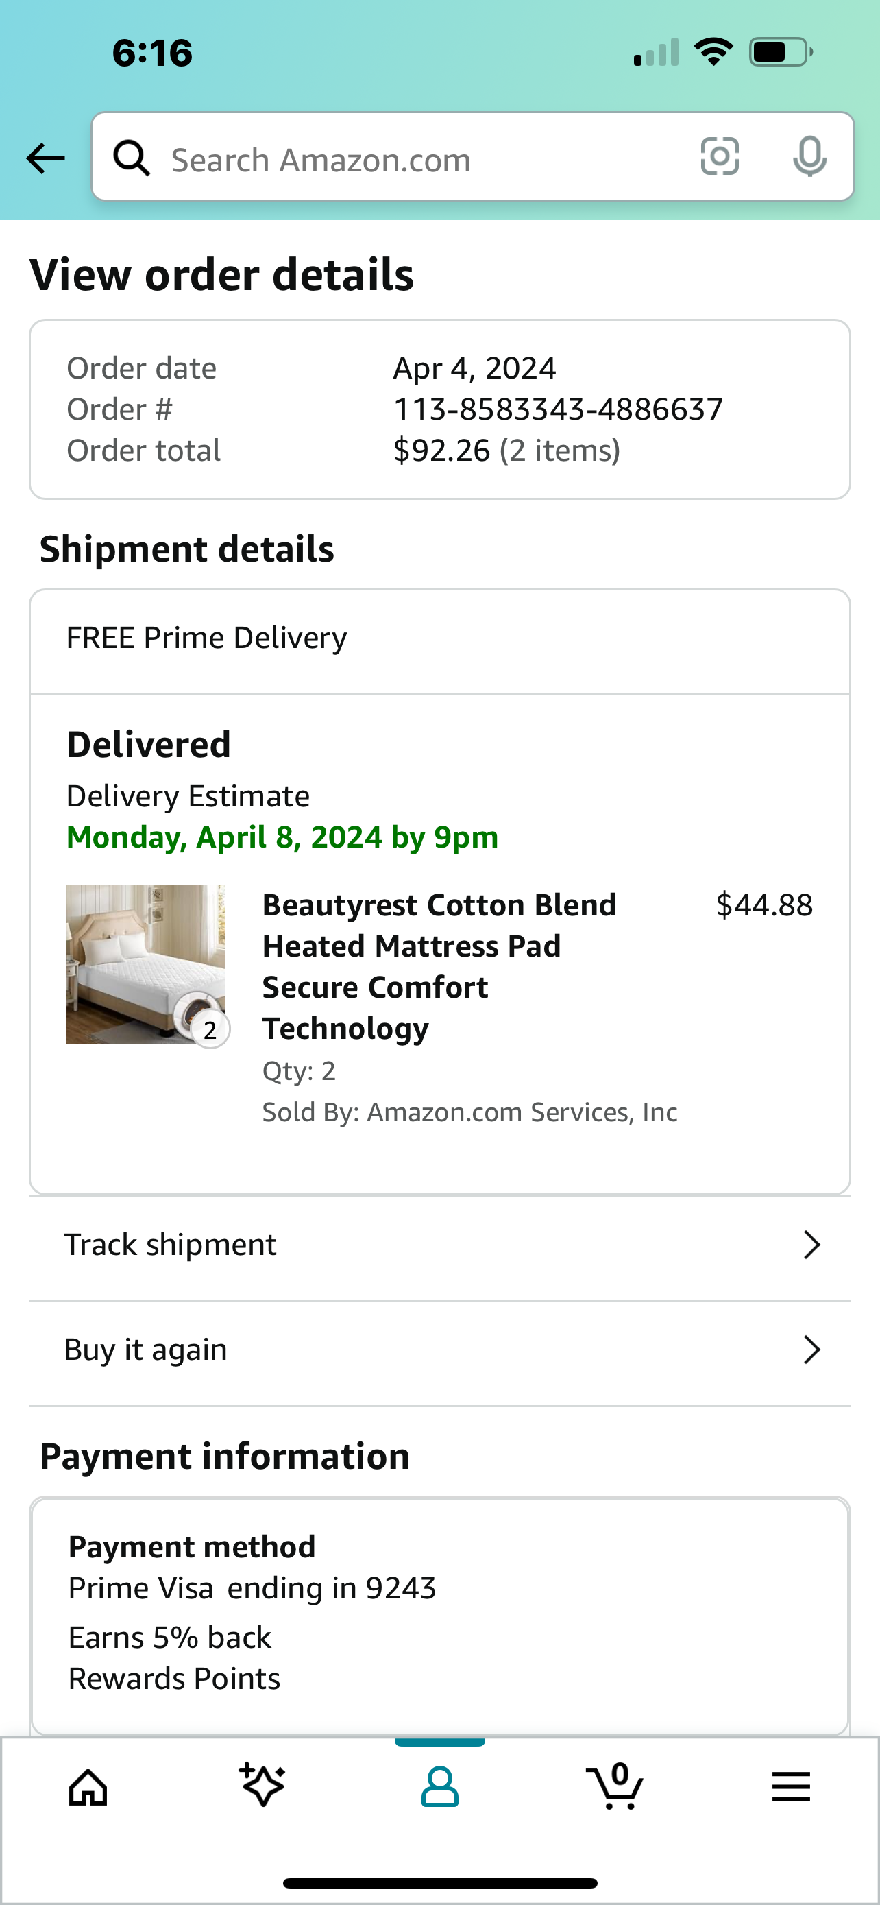Tap the order number 113-8583343-4886637

tap(558, 409)
